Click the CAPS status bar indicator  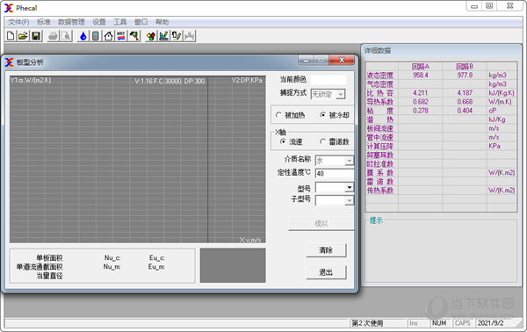click(x=463, y=323)
